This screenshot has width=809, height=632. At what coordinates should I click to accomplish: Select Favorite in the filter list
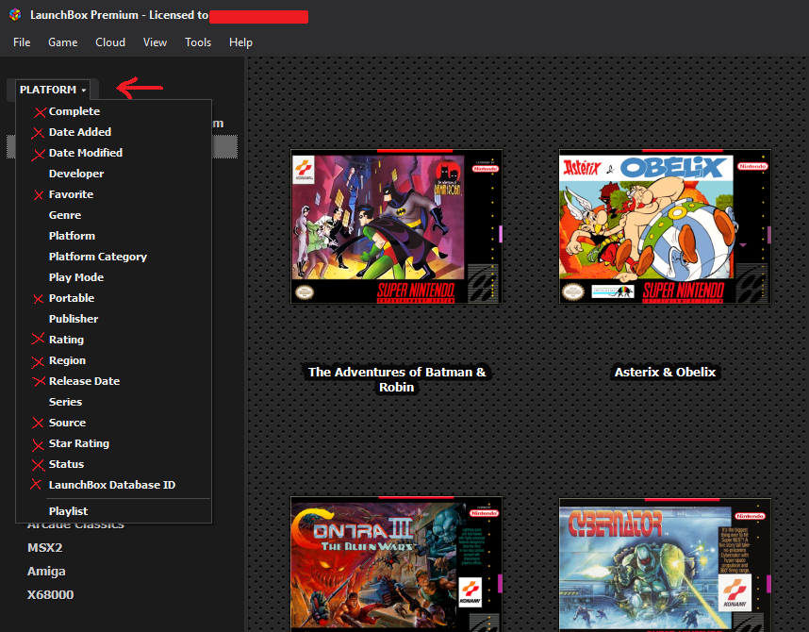pyautogui.click(x=113, y=194)
